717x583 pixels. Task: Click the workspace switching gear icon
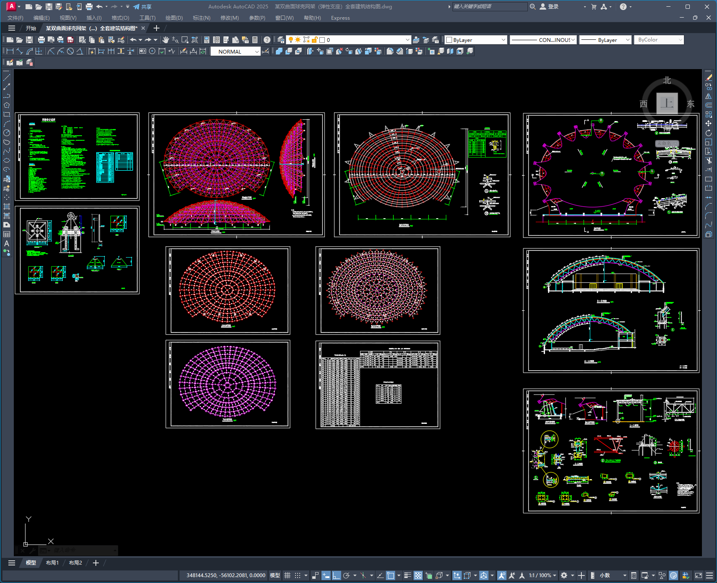(x=564, y=575)
